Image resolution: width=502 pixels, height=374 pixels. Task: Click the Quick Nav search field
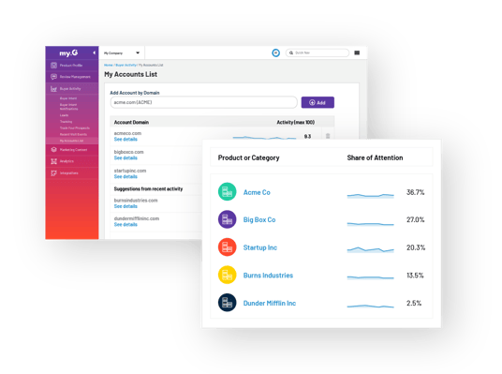point(317,52)
